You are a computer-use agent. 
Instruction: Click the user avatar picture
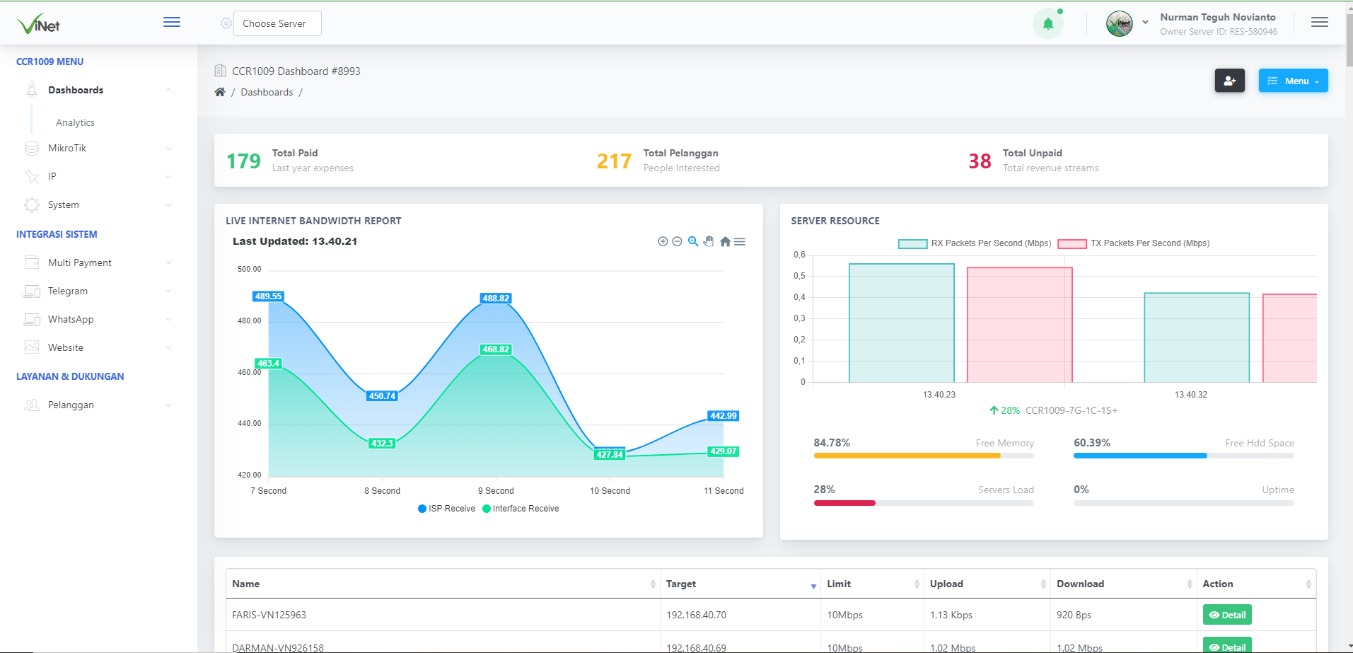click(x=1120, y=23)
